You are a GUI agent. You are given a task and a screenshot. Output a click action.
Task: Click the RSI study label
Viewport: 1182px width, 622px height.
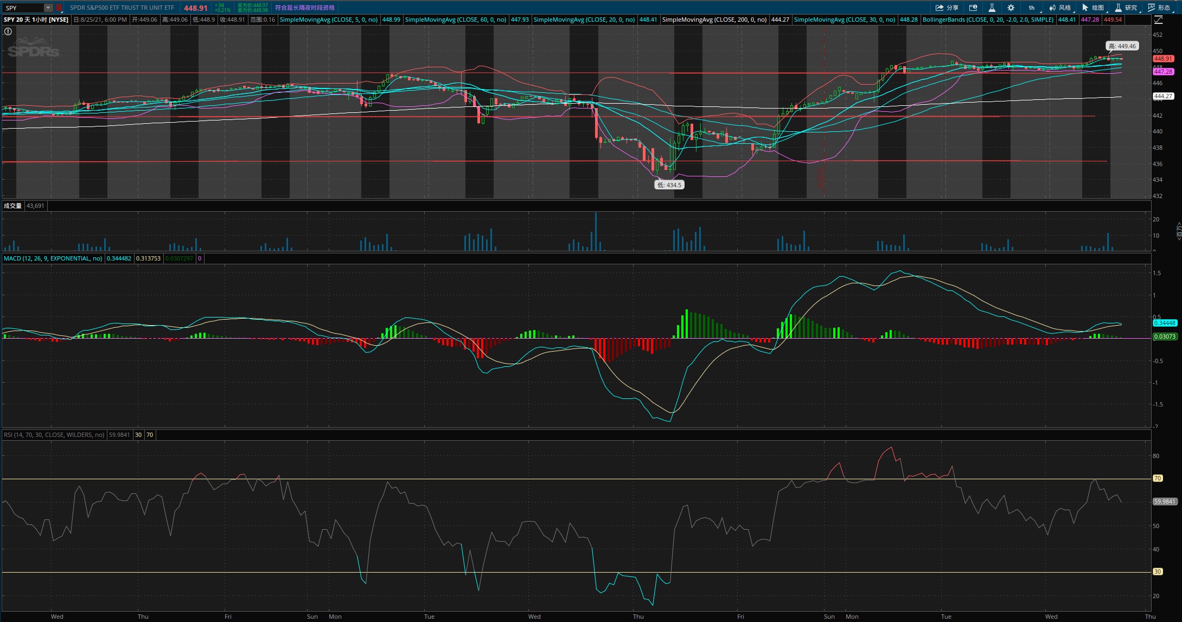click(x=54, y=435)
